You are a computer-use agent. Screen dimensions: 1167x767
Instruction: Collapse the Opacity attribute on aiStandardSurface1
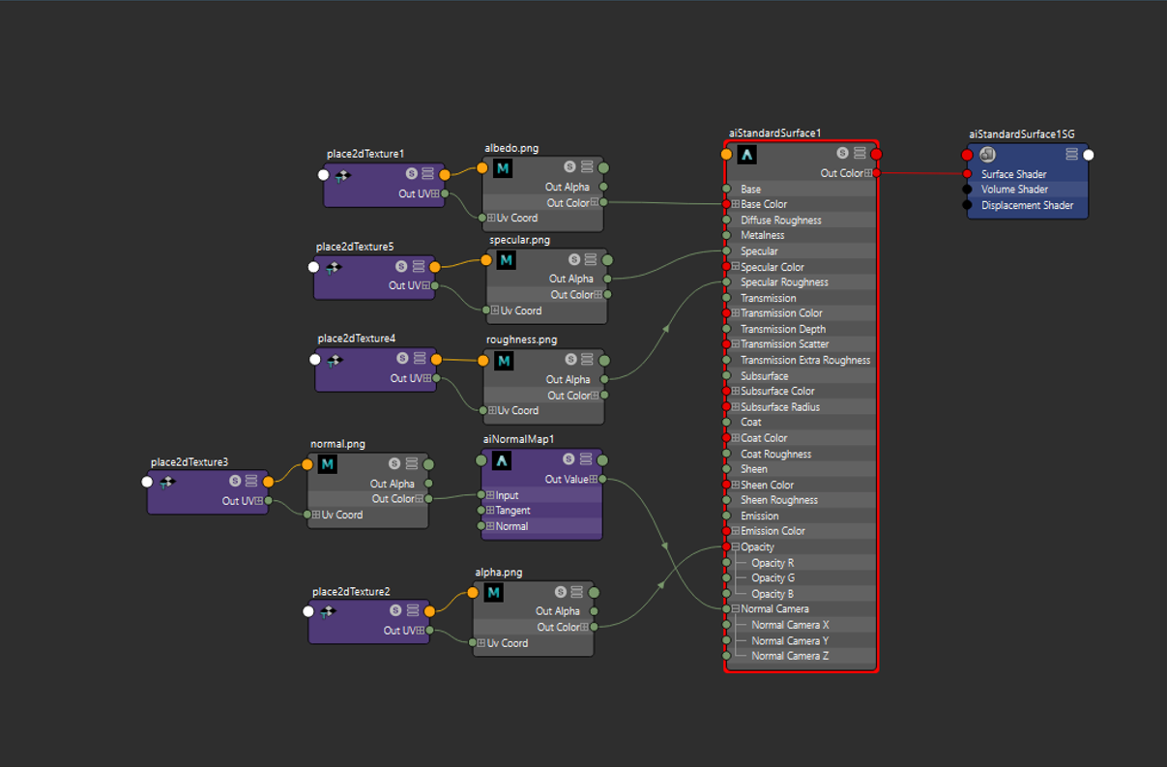(736, 546)
